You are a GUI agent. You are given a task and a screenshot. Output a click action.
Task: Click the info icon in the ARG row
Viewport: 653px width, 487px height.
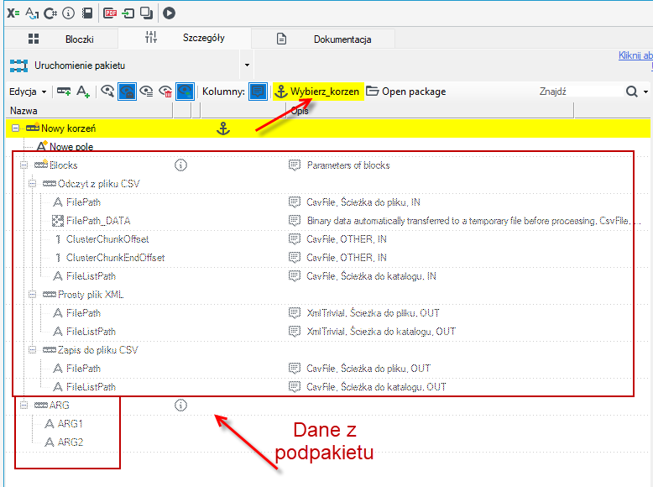click(180, 405)
